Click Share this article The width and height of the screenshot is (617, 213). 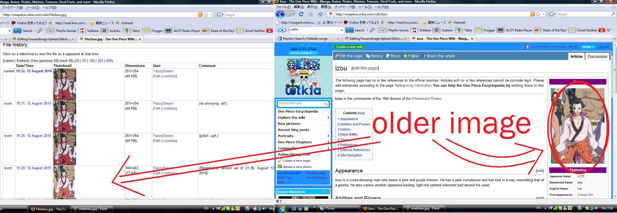tap(439, 56)
